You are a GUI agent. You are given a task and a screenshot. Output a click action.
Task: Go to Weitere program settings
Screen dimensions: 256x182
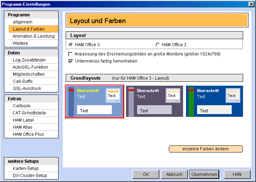tap(33, 43)
